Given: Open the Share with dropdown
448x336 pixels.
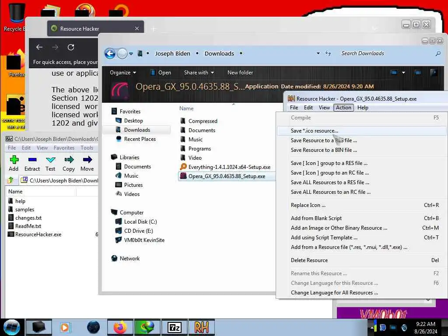Looking at the screenshot, I should (199, 73).
